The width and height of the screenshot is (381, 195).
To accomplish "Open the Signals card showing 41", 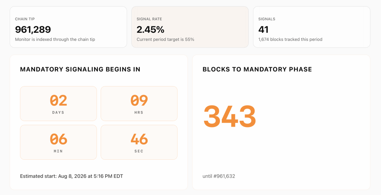I will pyautogui.click(x=312, y=27).
